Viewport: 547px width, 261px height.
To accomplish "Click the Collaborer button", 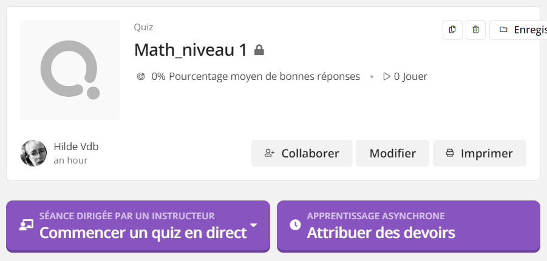I will [302, 153].
